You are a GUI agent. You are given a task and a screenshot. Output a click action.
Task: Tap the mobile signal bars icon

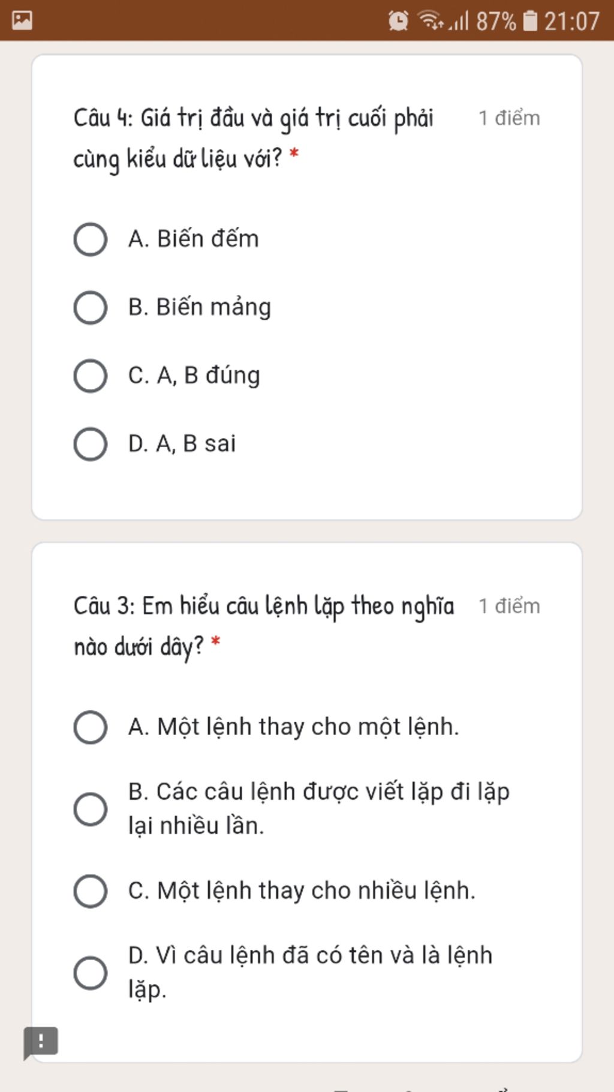(459, 22)
